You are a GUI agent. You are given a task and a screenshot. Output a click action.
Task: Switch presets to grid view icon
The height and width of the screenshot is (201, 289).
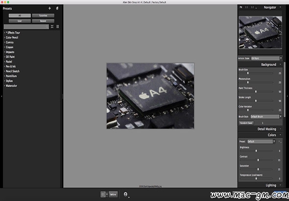click(57, 27)
